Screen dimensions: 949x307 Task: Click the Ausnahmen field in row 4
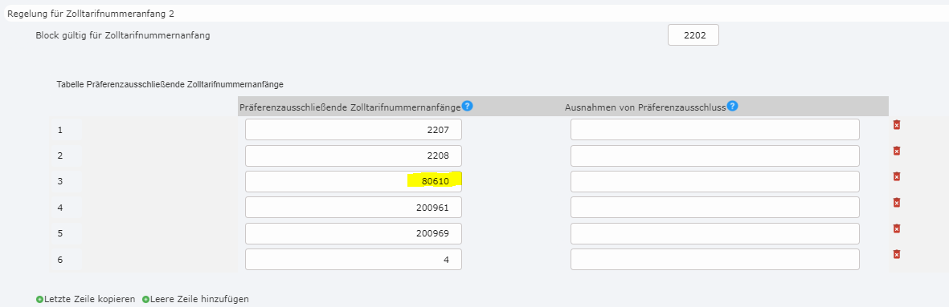click(715, 208)
